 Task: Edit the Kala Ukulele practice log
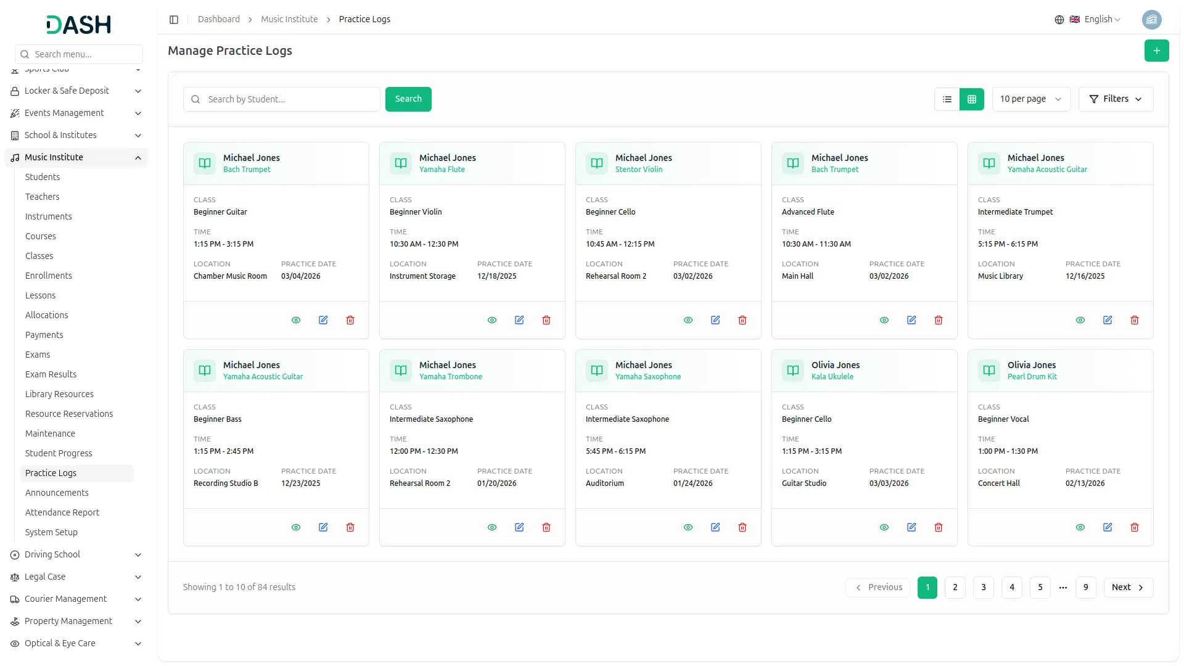[x=911, y=527]
